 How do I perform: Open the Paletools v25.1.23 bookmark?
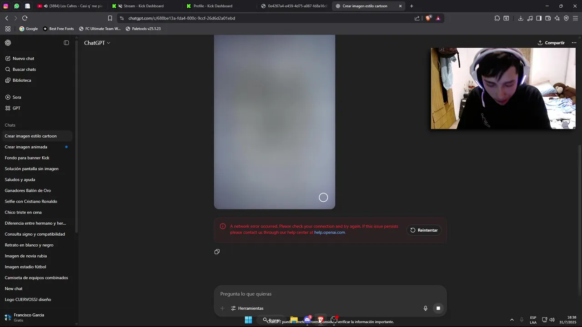[x=143, y=29]
